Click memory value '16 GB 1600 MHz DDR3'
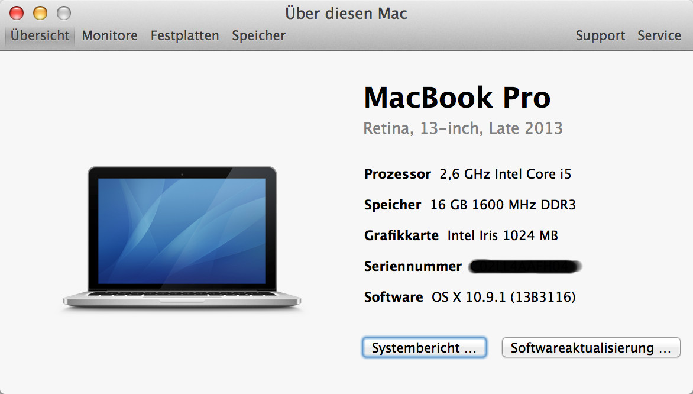693x394 pixels. 503,205
